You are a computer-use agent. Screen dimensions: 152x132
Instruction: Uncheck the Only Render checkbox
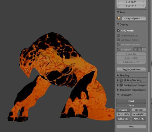click(x=118, y=30)
